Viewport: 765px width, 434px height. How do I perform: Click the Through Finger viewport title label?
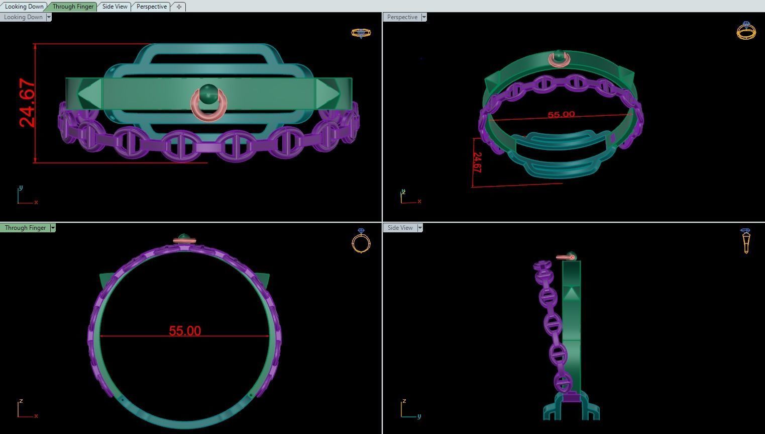tap(25, 228)
